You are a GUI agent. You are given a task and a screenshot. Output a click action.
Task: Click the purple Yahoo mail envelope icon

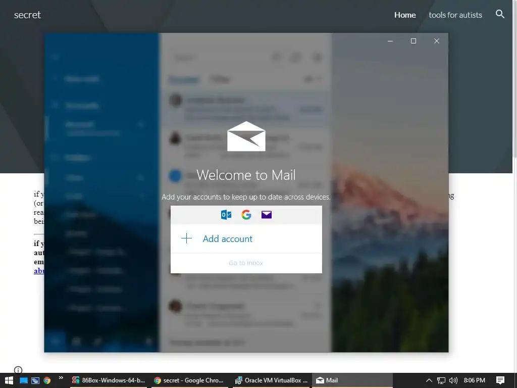pyautogui.click(x=267, y=215)
